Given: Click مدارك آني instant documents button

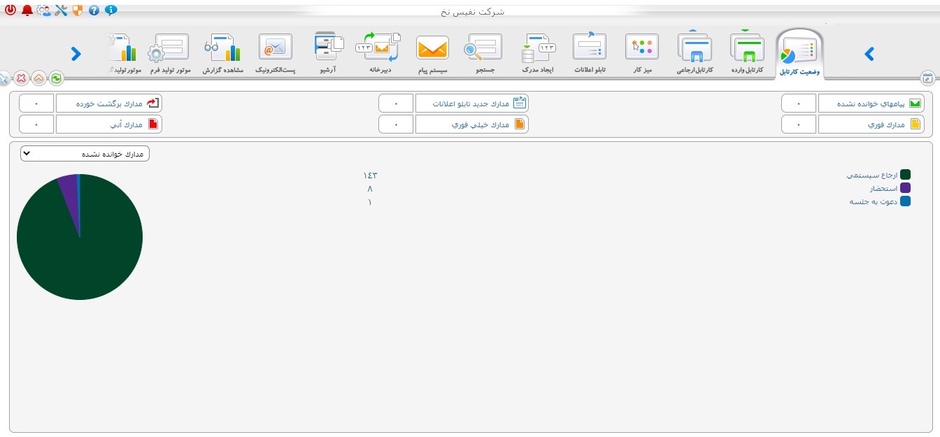Looking at the screenshot, I should (x=109, y=124).
